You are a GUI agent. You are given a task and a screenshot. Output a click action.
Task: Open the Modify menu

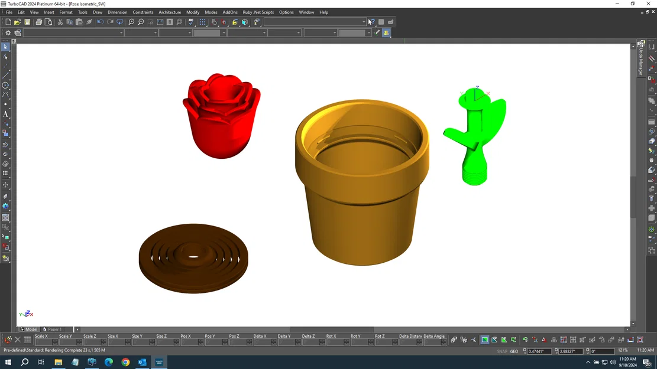[x=193, y=12]
